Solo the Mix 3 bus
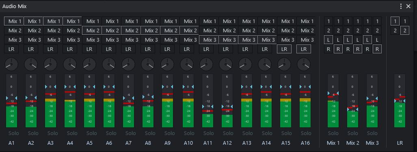This screenshot has height=152, width=417. (372, 133)
